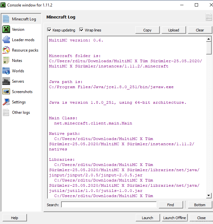
Task: Click the Worlds folder globe icon
Action: tap(6, 71)
